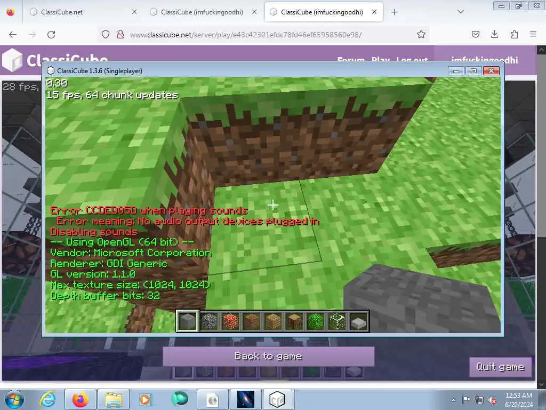
Task: Select the cobblestone block in the hotbar
Action: coord(209,321)
